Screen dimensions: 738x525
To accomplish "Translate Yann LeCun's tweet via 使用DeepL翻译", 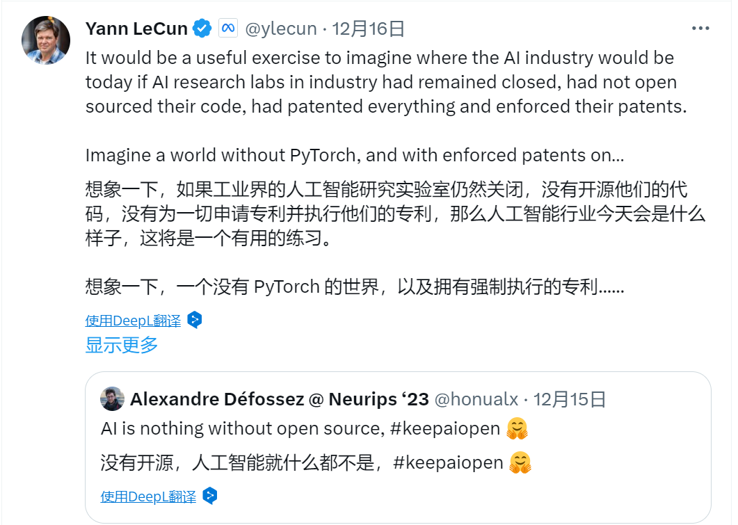I will [133, 321].
